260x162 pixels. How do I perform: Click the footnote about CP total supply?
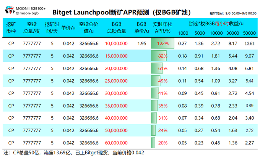tap(74, 152)
